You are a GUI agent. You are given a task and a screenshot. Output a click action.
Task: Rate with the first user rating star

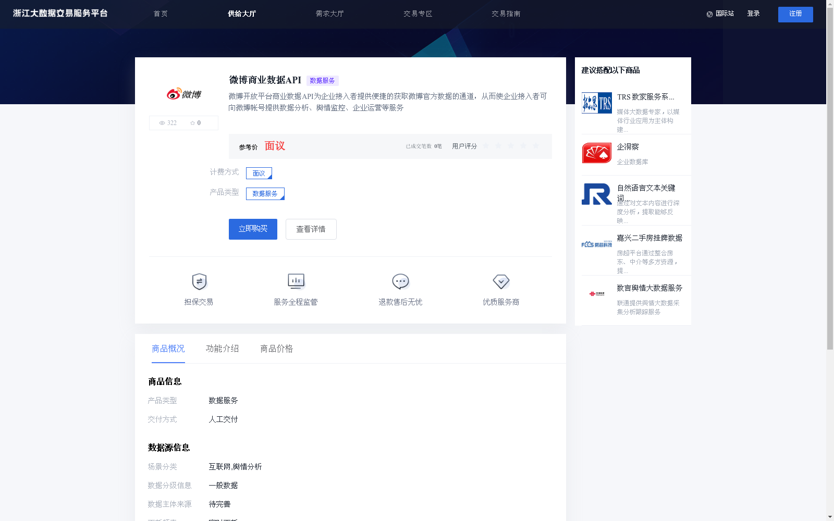tap(486, 146)
